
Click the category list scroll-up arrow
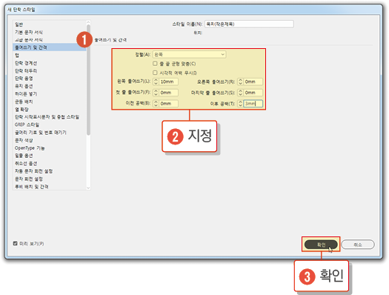88,22
